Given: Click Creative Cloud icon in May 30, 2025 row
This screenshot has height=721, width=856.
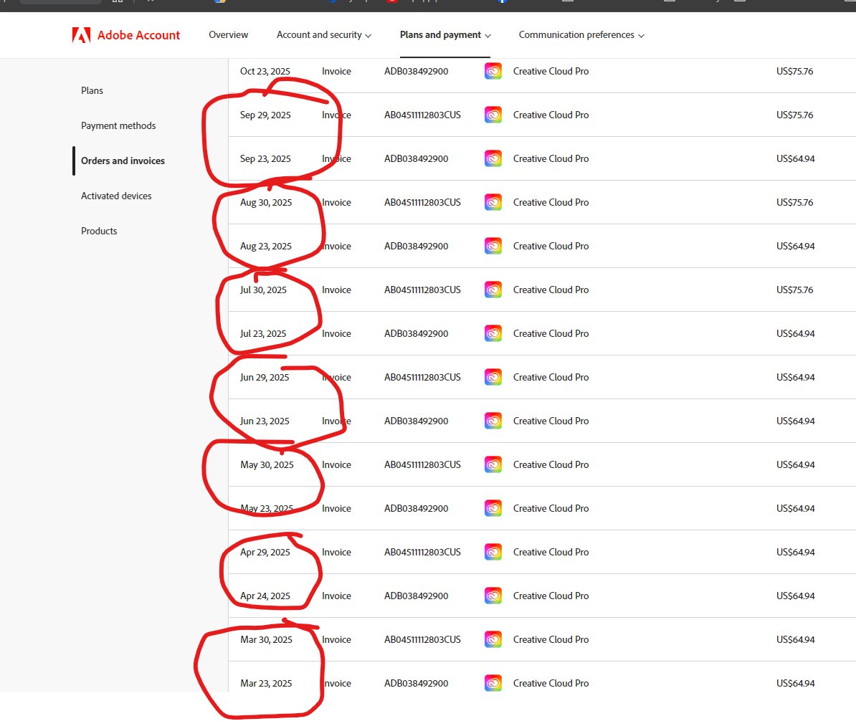Looking at the screenshot, I should pyautogui.click(x=493, y=464).
